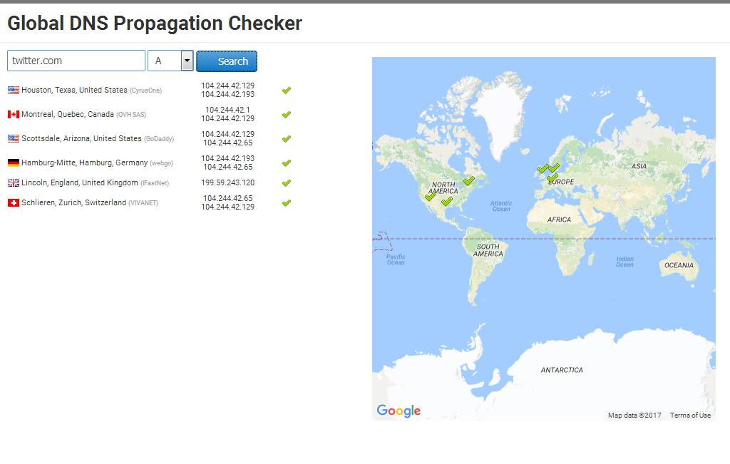Click the Houston, Texas checkmark marker on the map
730x464 pixels.
(x=447, y=201)
